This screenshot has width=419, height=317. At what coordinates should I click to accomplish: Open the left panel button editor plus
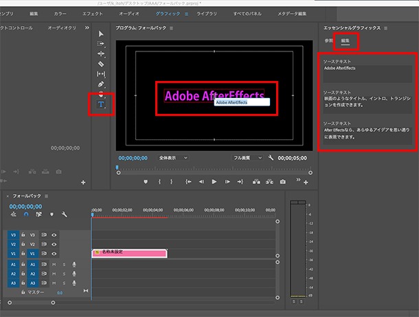click(83, 183)
